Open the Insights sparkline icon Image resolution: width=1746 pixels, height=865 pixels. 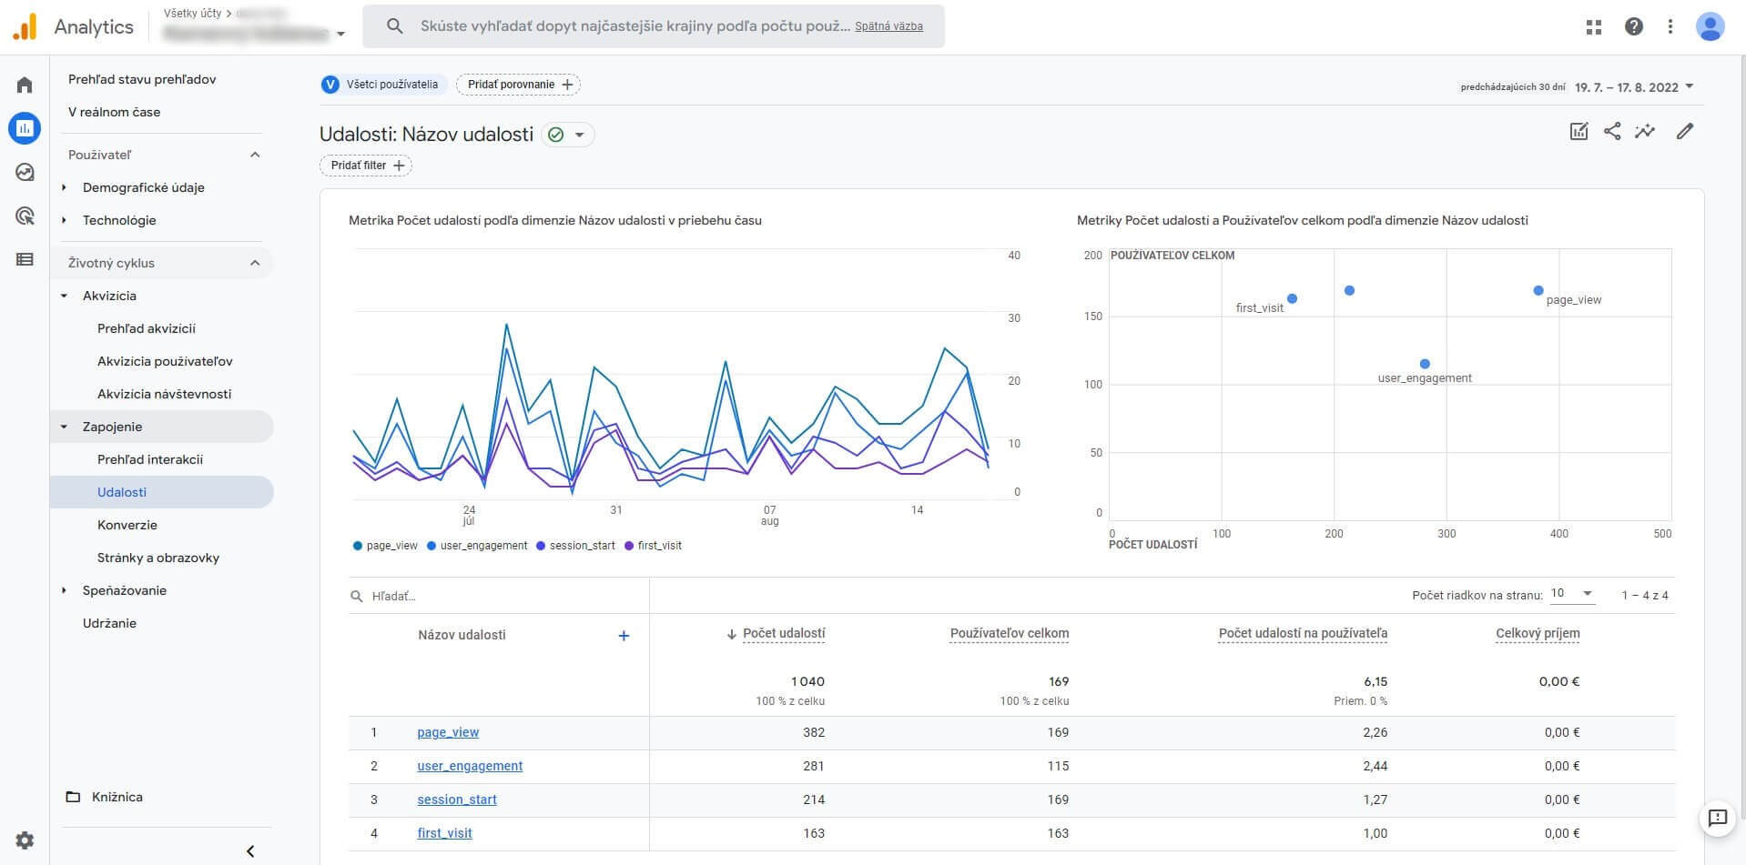click(x=1644, y=131)
